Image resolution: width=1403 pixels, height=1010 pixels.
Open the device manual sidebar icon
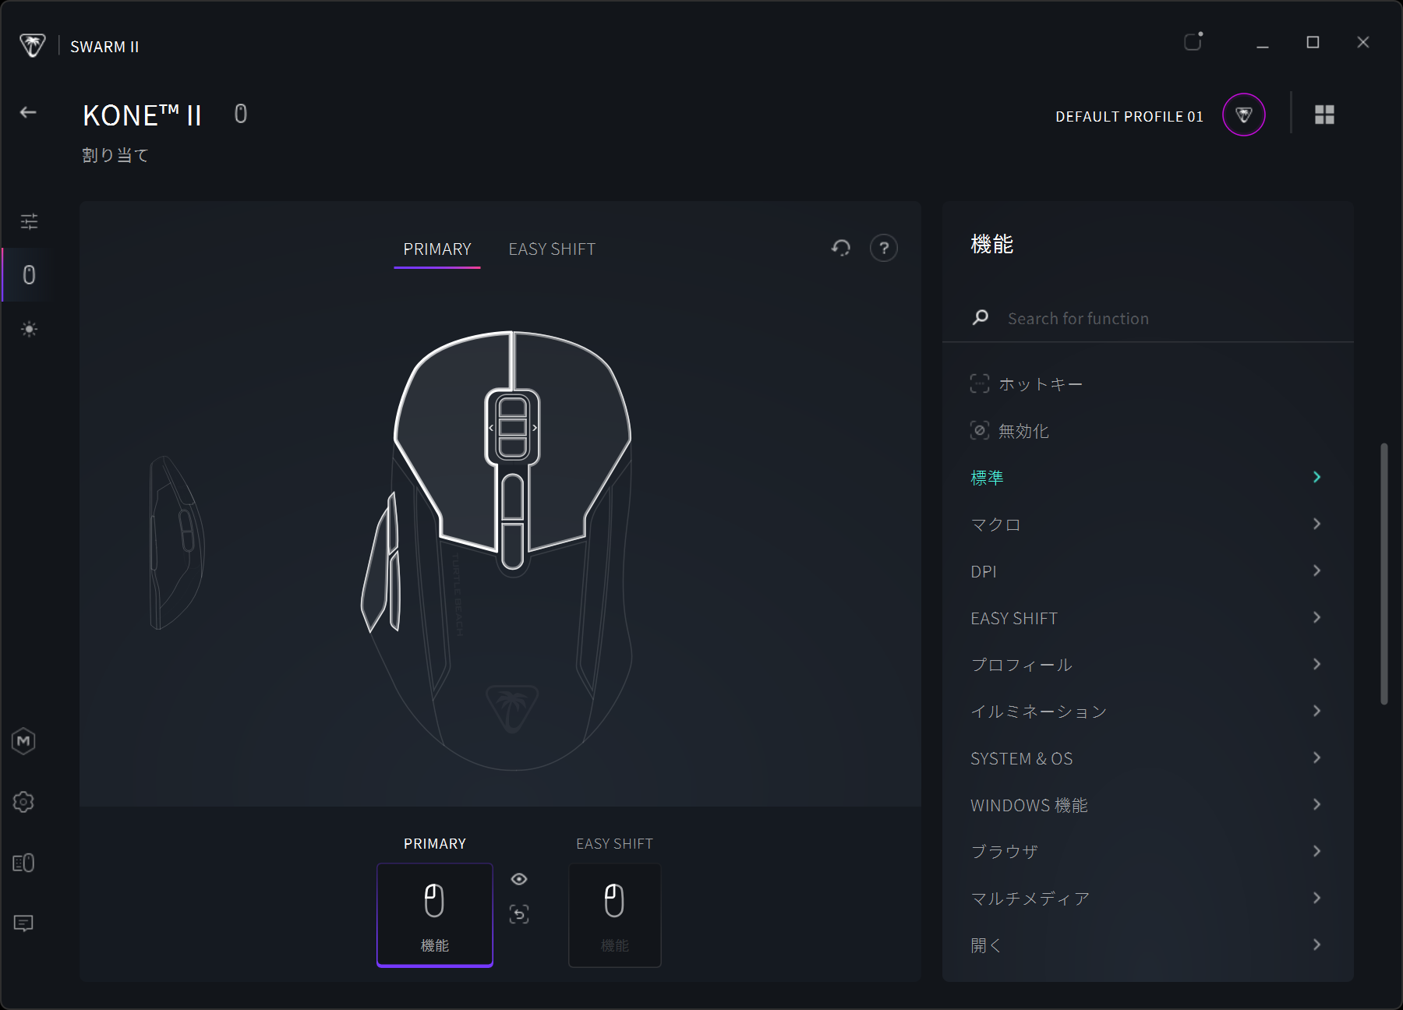[x=23, y=863]
